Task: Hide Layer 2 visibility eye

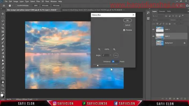Action: (x=153, y=36)
